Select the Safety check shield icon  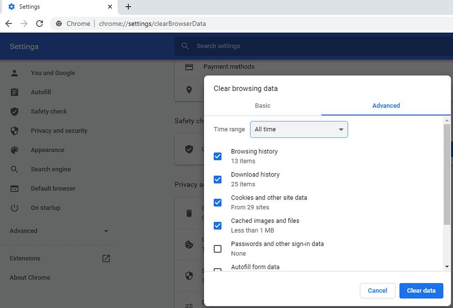pos(14,112)
